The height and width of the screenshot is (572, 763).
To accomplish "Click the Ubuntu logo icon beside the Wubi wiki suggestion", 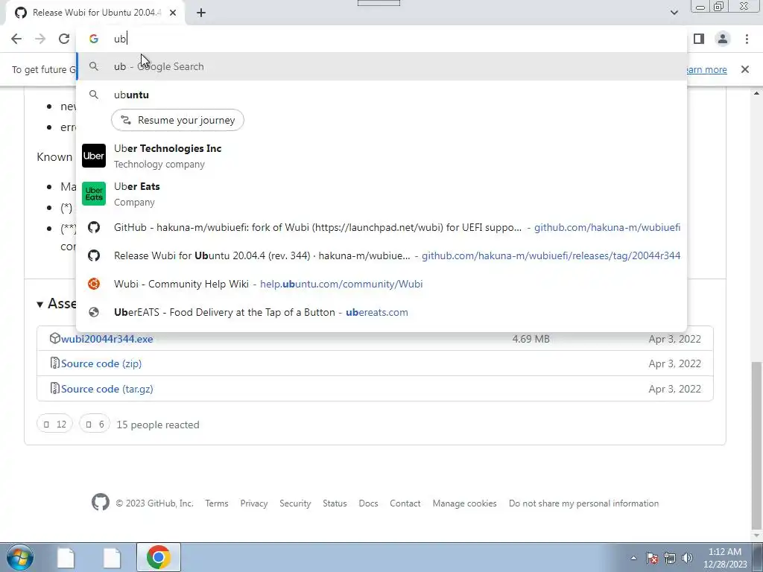I will pyautogui.click(x=94, y=284).
